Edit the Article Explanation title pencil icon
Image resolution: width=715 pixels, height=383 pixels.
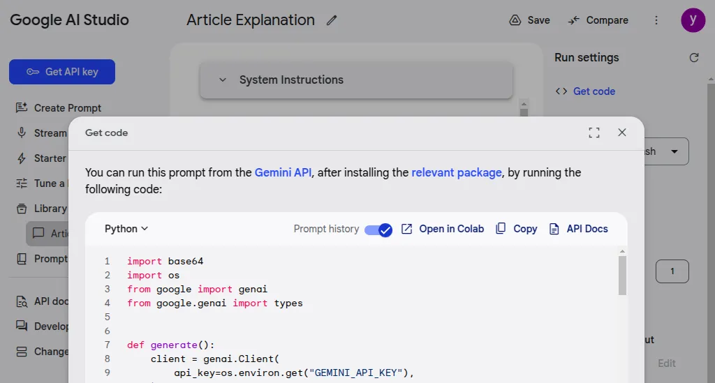coord(332,20)
